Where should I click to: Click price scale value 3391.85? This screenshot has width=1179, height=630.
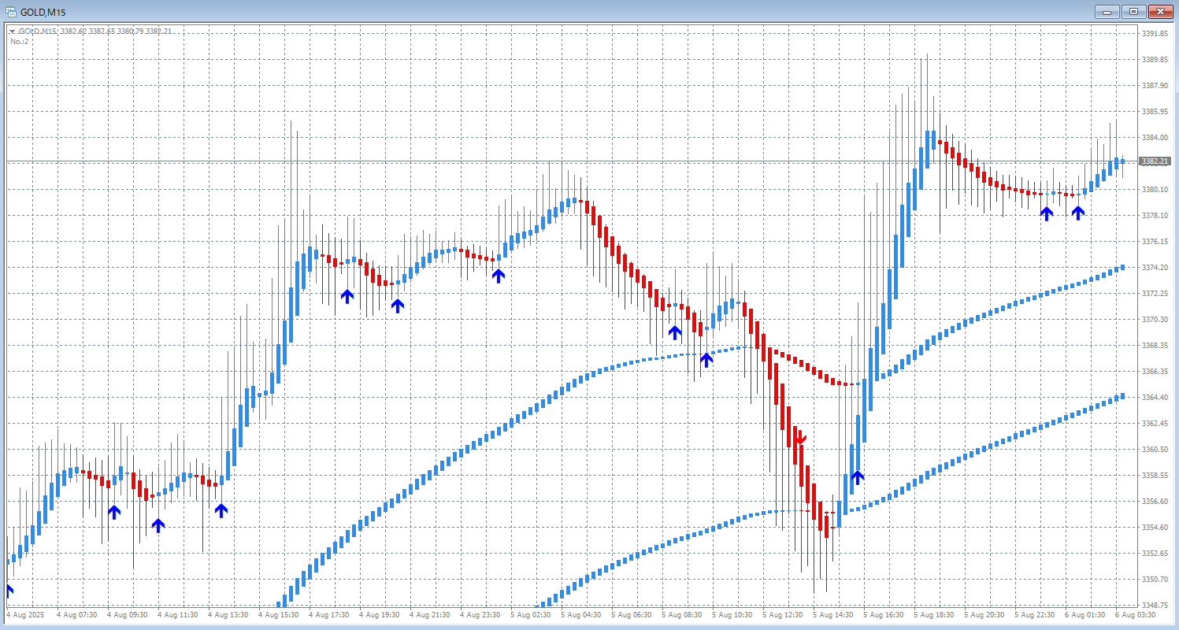(1154, 34)
